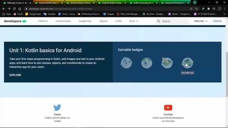
Task: Open Unit 1: Kotlin basics heading
Action: click(x=45, y=50)
